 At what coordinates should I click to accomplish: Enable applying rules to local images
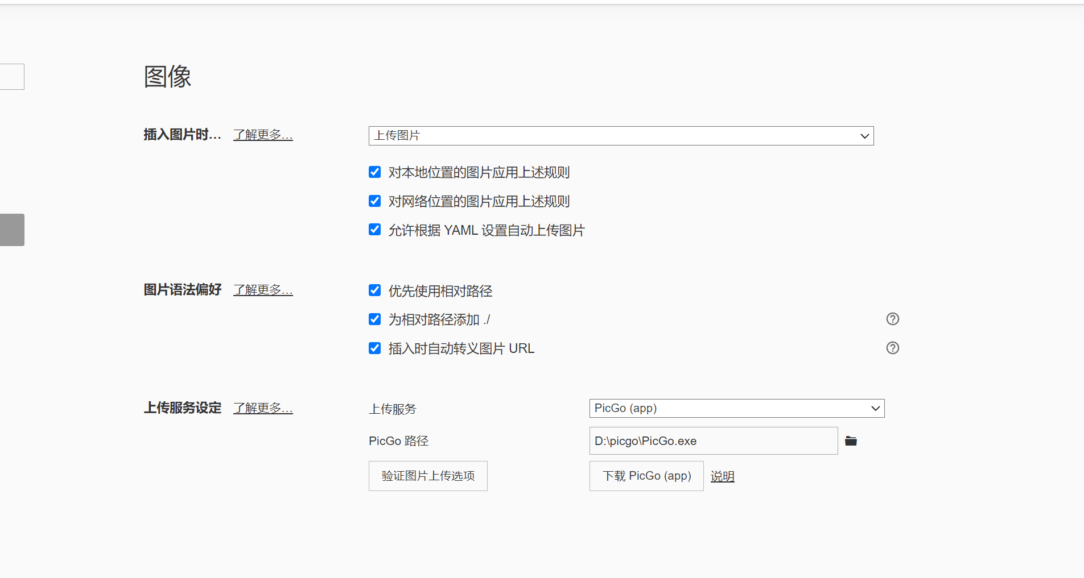click(x=374, y=172)
